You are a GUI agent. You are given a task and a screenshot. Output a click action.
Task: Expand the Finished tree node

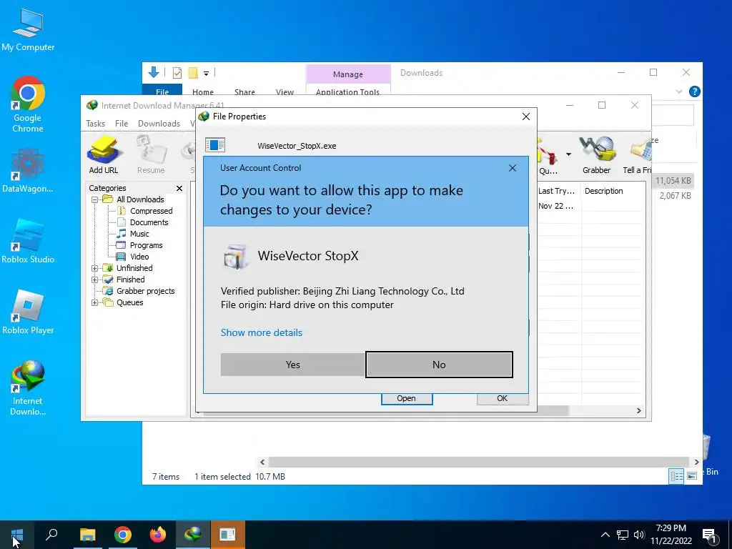point(95,280)
